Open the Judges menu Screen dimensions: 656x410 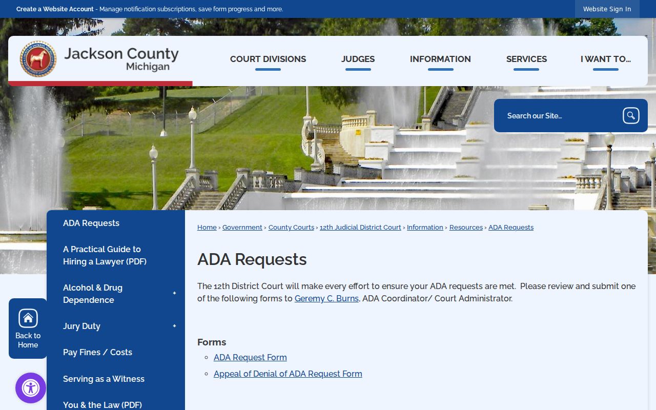point(358,59)
